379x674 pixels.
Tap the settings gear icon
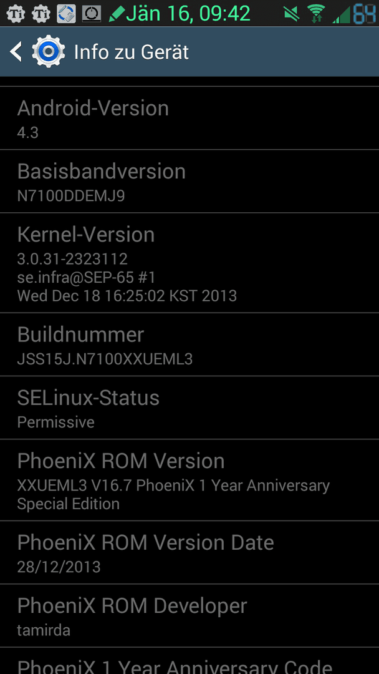[49, 52]
